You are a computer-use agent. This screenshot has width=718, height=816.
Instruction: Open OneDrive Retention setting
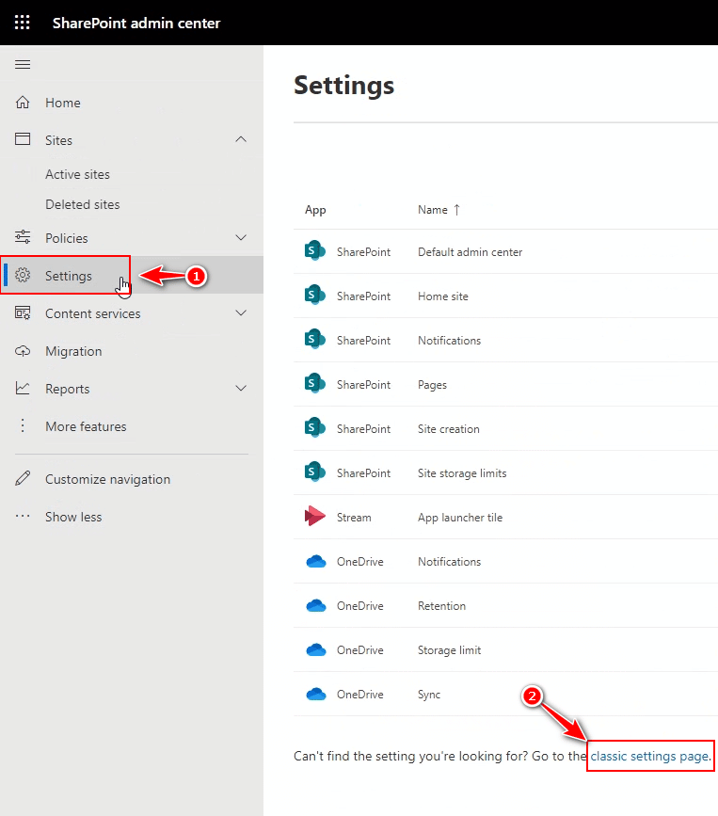click(441, 606)
